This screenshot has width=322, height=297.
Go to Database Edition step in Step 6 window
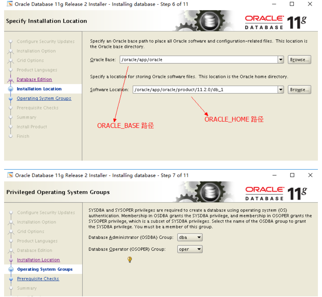[x=34, y=80]
